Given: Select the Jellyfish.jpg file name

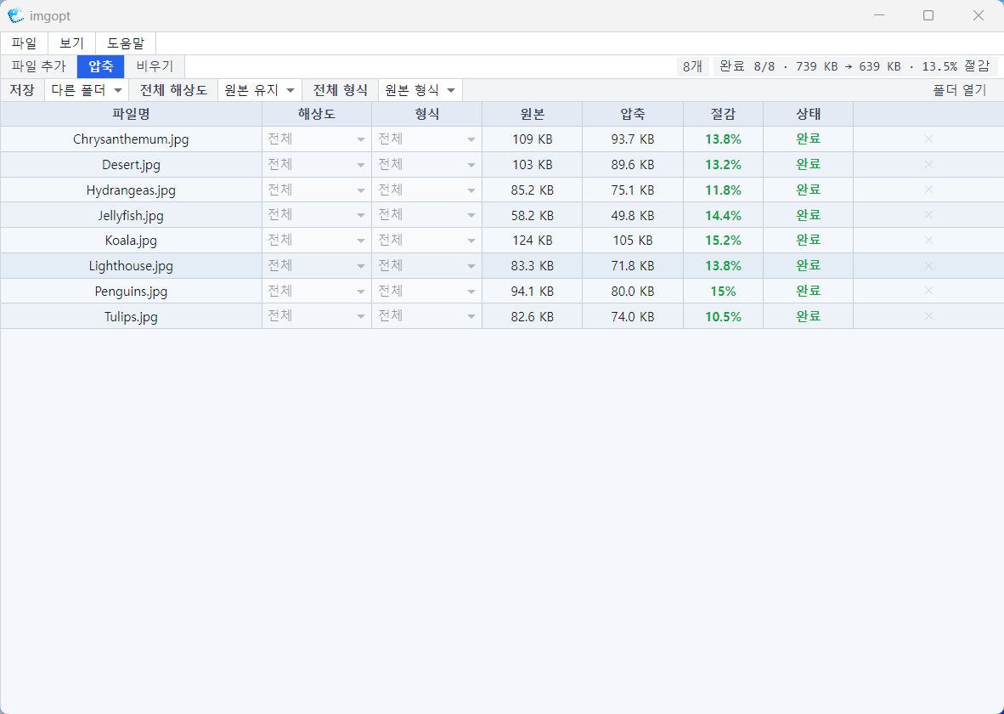Looking at the screenshot, I should coord(131,215).
